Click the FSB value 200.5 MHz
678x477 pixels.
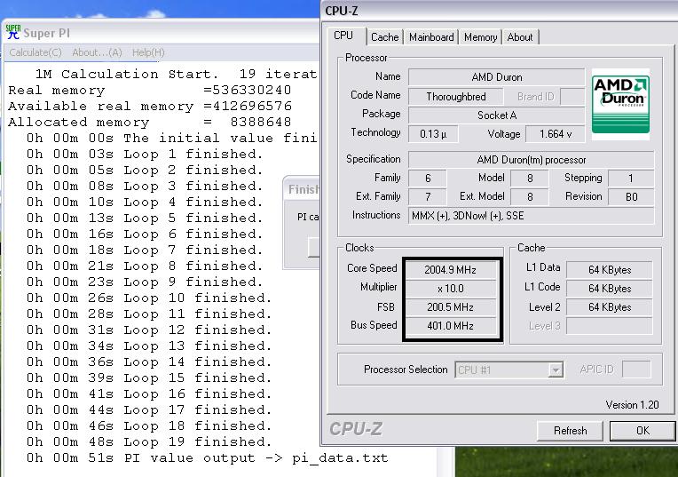pyautogui.click(x=450, y=307)
